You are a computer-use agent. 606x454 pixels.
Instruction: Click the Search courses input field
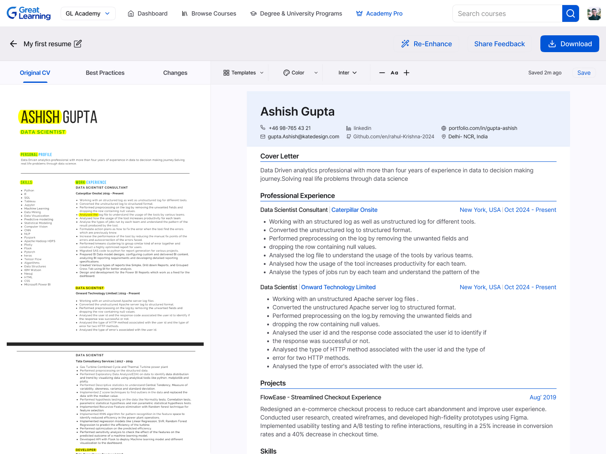507,13
